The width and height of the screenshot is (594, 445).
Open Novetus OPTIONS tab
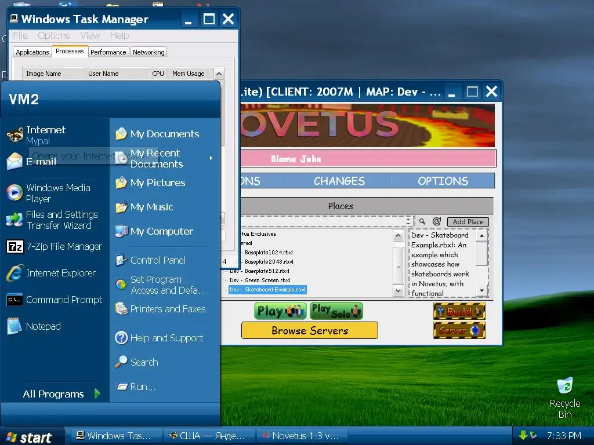[x=443, y=181]
